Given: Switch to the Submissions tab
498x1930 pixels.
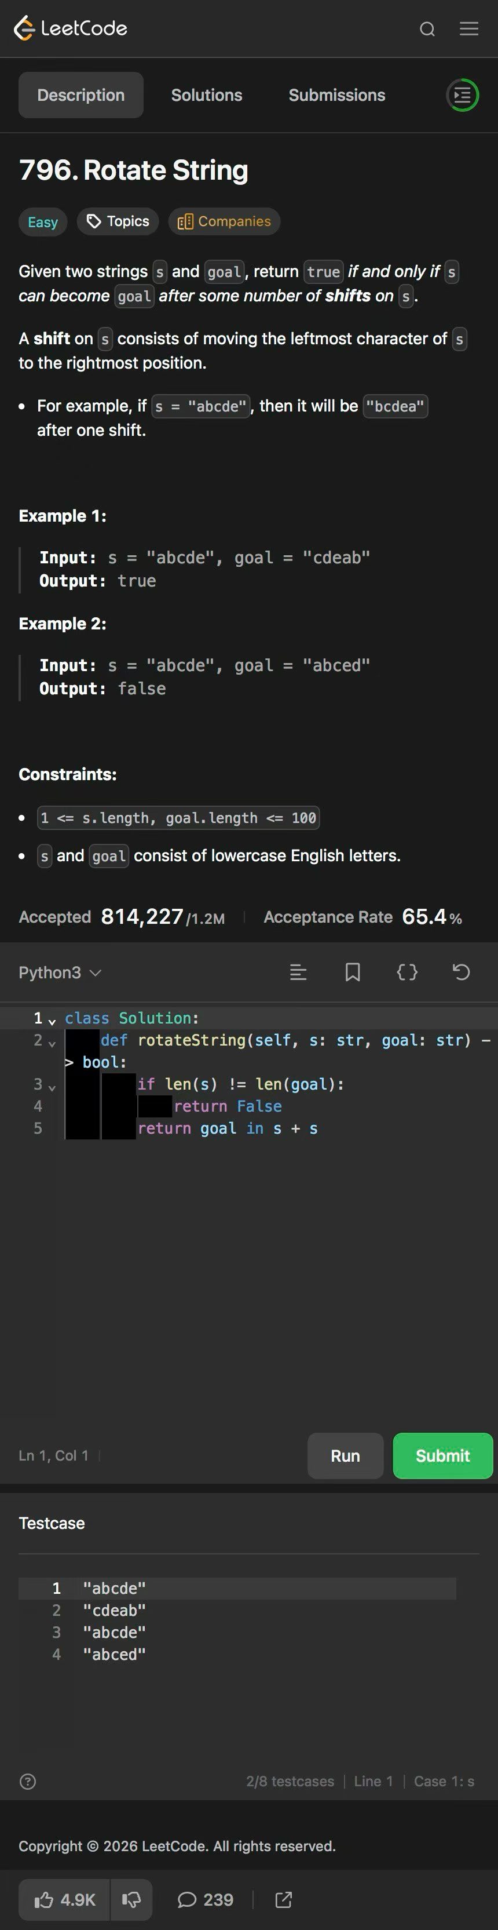Looking at the screenshot, I should pyautogui.click(x=337, y=95).
